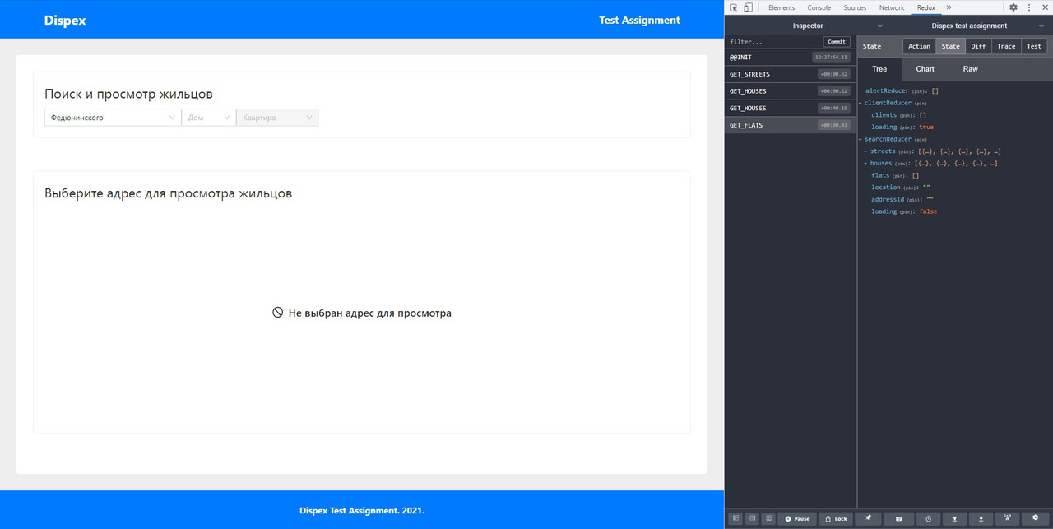This screenshot has height=529, width=1053.
Task: Click the Test Assignment header link
Action: 639,20
